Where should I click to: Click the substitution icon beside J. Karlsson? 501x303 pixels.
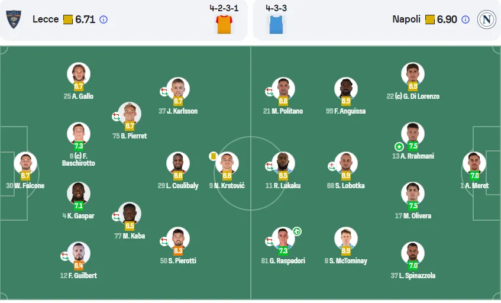[164, 92]
